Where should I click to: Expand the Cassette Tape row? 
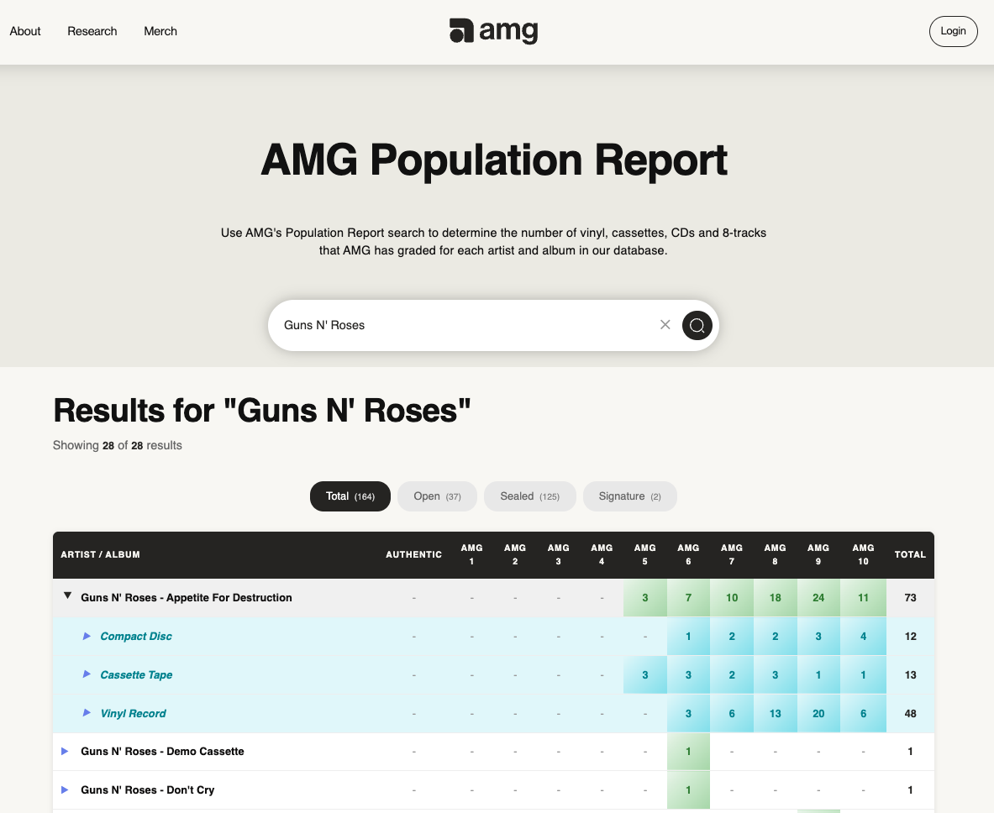coord(87,675)
